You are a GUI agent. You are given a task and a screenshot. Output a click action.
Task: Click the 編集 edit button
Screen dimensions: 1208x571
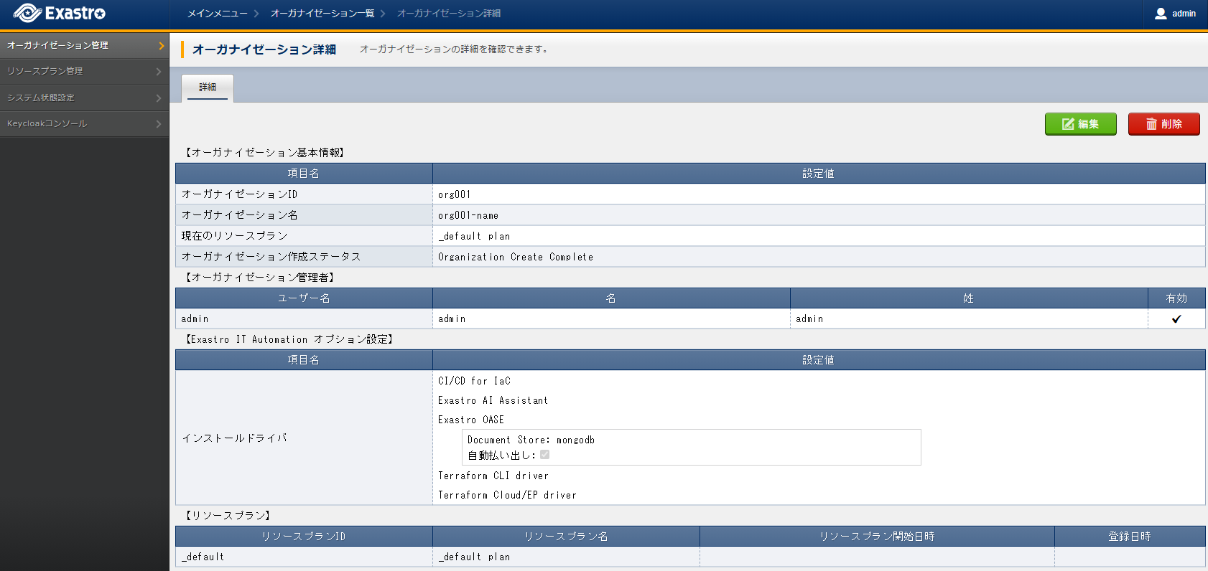(x=1080, y=124)
